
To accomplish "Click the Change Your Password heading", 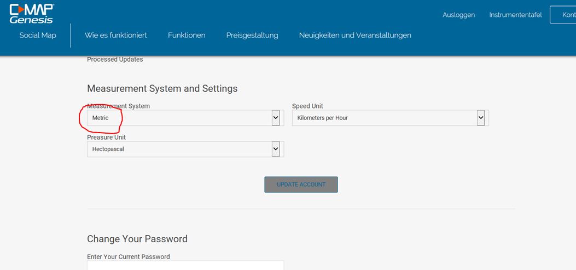I will coord(137,239).
